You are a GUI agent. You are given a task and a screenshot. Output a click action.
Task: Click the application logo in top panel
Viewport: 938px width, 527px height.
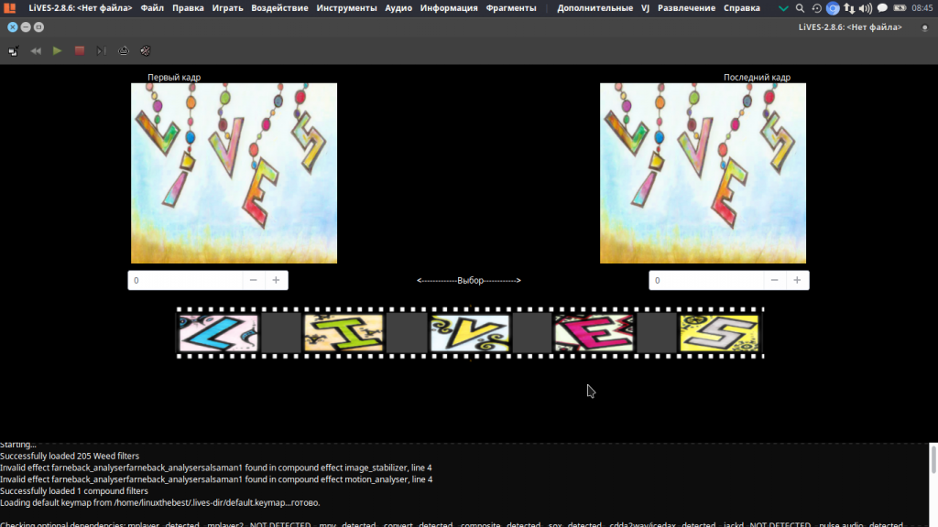[9, 7]
